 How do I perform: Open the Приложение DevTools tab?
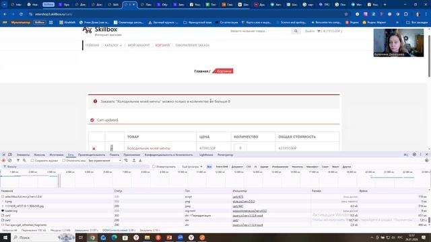pyautogui.click(x=132, y=155)
